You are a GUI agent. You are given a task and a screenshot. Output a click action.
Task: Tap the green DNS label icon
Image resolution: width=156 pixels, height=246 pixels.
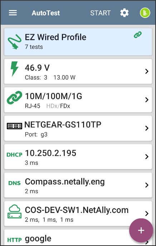click(x=14, y=183)
